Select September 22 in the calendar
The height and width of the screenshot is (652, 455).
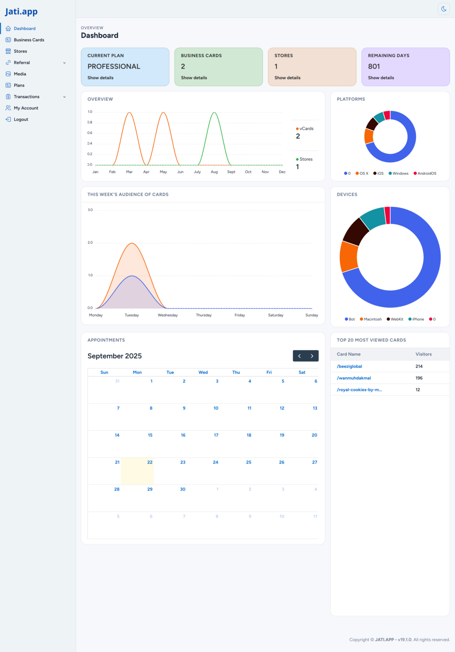pyautogui.click(x=137, y=470)
